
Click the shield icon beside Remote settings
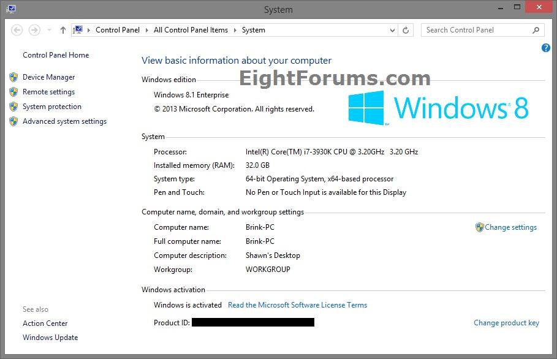(13, 92)
